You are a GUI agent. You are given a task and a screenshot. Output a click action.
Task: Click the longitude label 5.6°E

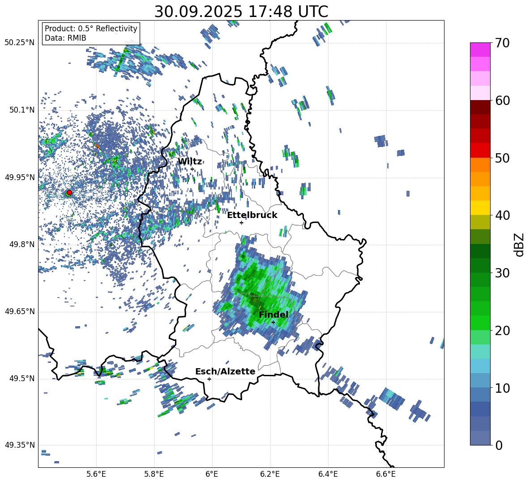point(96,474)
